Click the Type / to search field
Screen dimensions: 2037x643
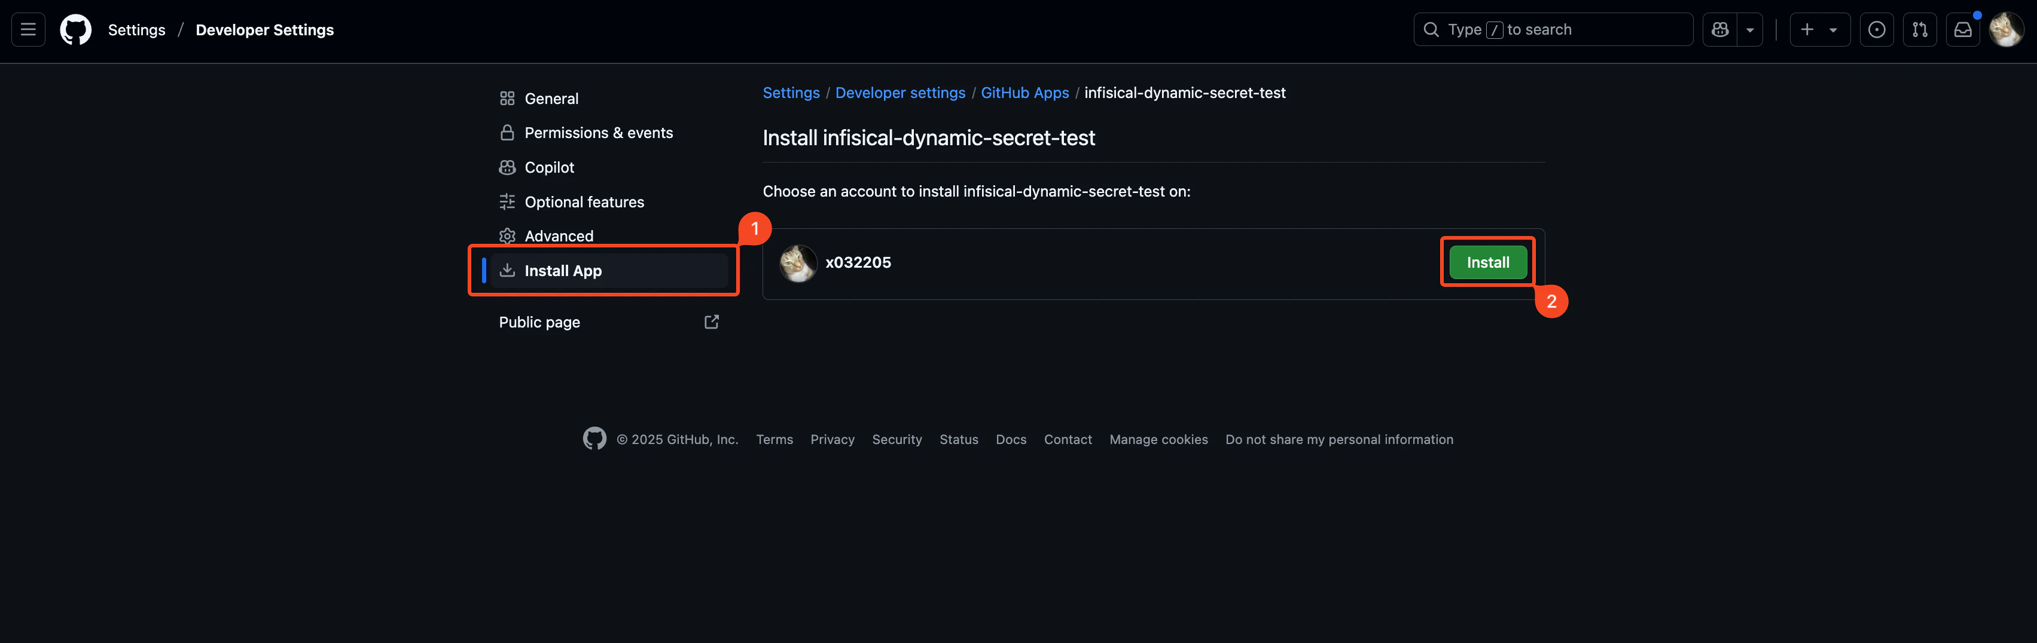click(1553, 30)
